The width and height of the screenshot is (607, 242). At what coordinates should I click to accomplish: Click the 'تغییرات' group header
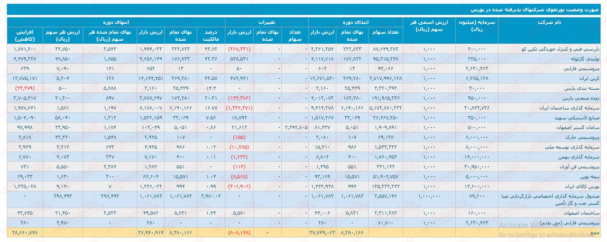pyautogui.click(x=267, y=22)
